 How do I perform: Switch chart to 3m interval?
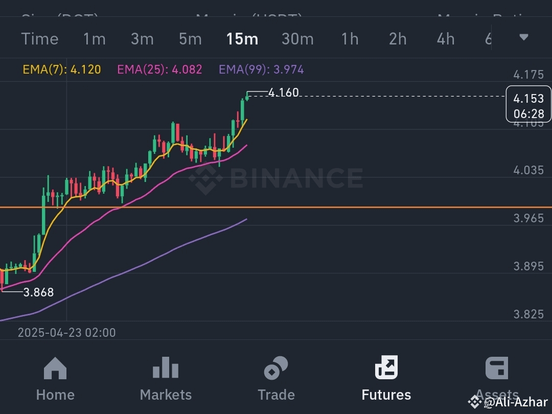[142, 39]
